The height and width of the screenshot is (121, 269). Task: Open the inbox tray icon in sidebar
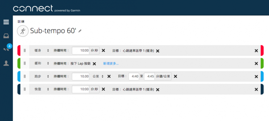[x=6, y=36]
